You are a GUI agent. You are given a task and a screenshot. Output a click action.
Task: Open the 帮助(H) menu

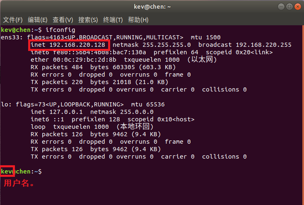pyautogui.click(x=138, y=20)
